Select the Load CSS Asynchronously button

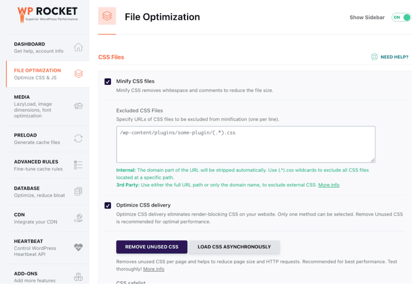234,247
